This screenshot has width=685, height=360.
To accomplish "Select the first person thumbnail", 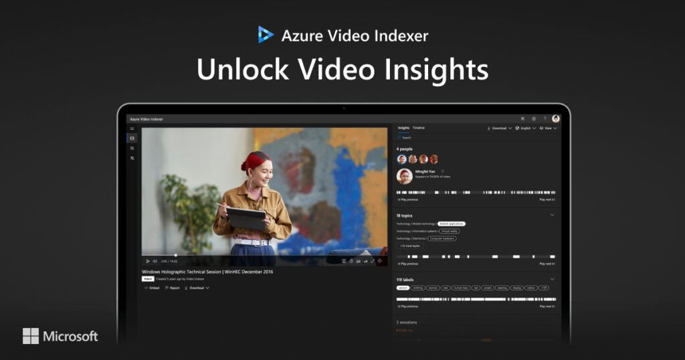I will (x=402, y=159).
